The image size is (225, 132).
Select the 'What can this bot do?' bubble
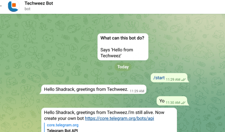pos(123,47)
